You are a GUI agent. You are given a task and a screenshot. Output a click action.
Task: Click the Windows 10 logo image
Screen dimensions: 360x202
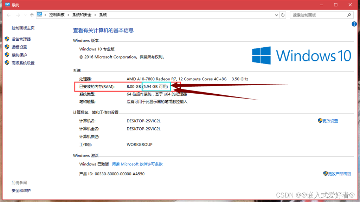pyautogui.click(x=301, y=55)
